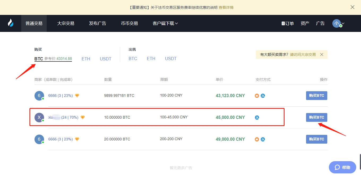Open merchant xia (24 | 70%) profile
This screenshot has height=175, width=361.
[x=63, y=117]
